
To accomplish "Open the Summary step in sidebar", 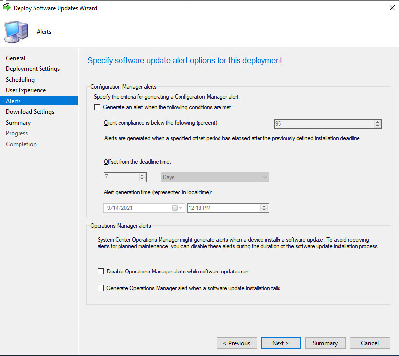I will [18, 123].
